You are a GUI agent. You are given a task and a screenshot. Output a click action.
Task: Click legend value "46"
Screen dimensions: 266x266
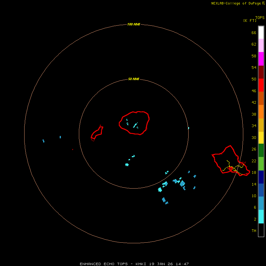coord(254,91)
